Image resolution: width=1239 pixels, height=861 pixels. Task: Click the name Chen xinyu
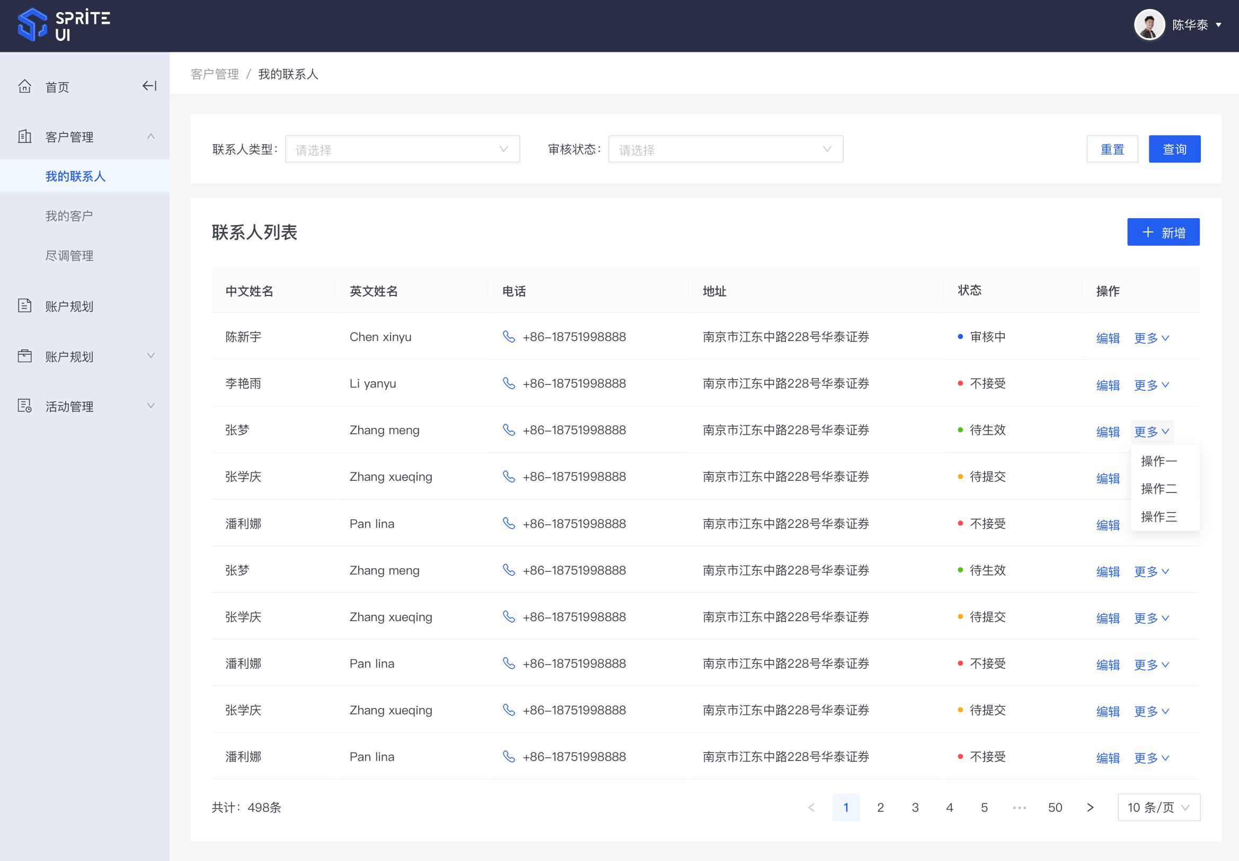pos(380,337)
